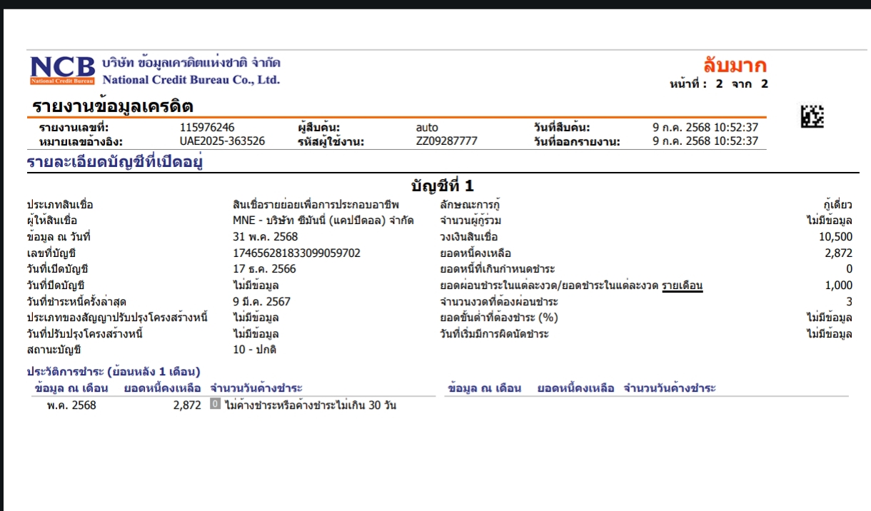Click the section heading 'รายละเอียดบัญชีที่เปิดอยู่'
The height and width of the screenshot is (511, 871).
(116, 162)
